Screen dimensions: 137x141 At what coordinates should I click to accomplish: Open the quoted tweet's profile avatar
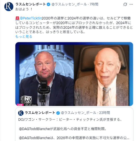pos(21,113)
